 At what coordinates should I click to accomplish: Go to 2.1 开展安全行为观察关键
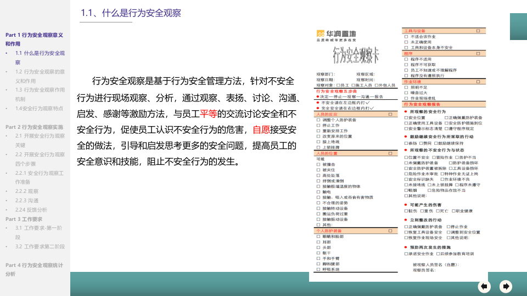point(40,140)
